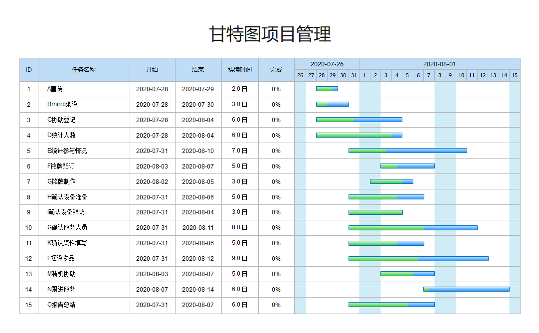Click the Gantt bar for N跟进服务

[x=467, y=289]
